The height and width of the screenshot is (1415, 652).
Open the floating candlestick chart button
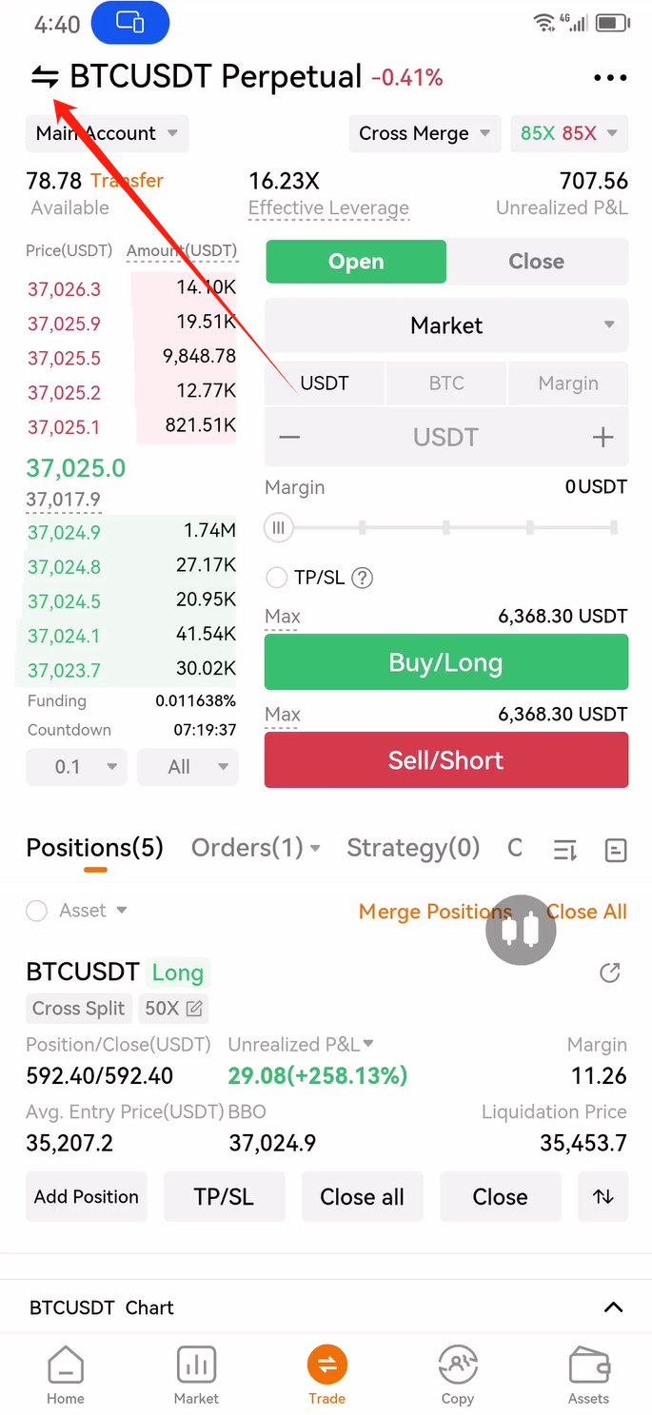coord(521,931)
